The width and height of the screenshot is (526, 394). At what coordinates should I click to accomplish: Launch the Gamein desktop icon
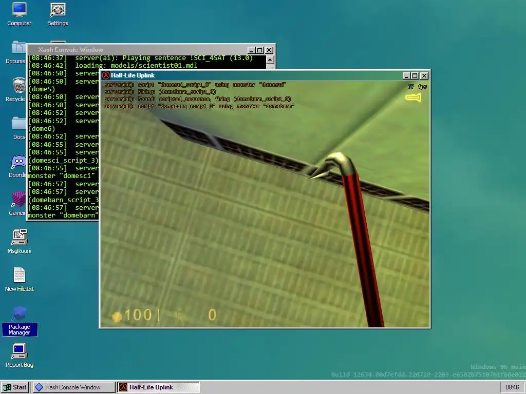pyautogui.click(x=17, y=204)
